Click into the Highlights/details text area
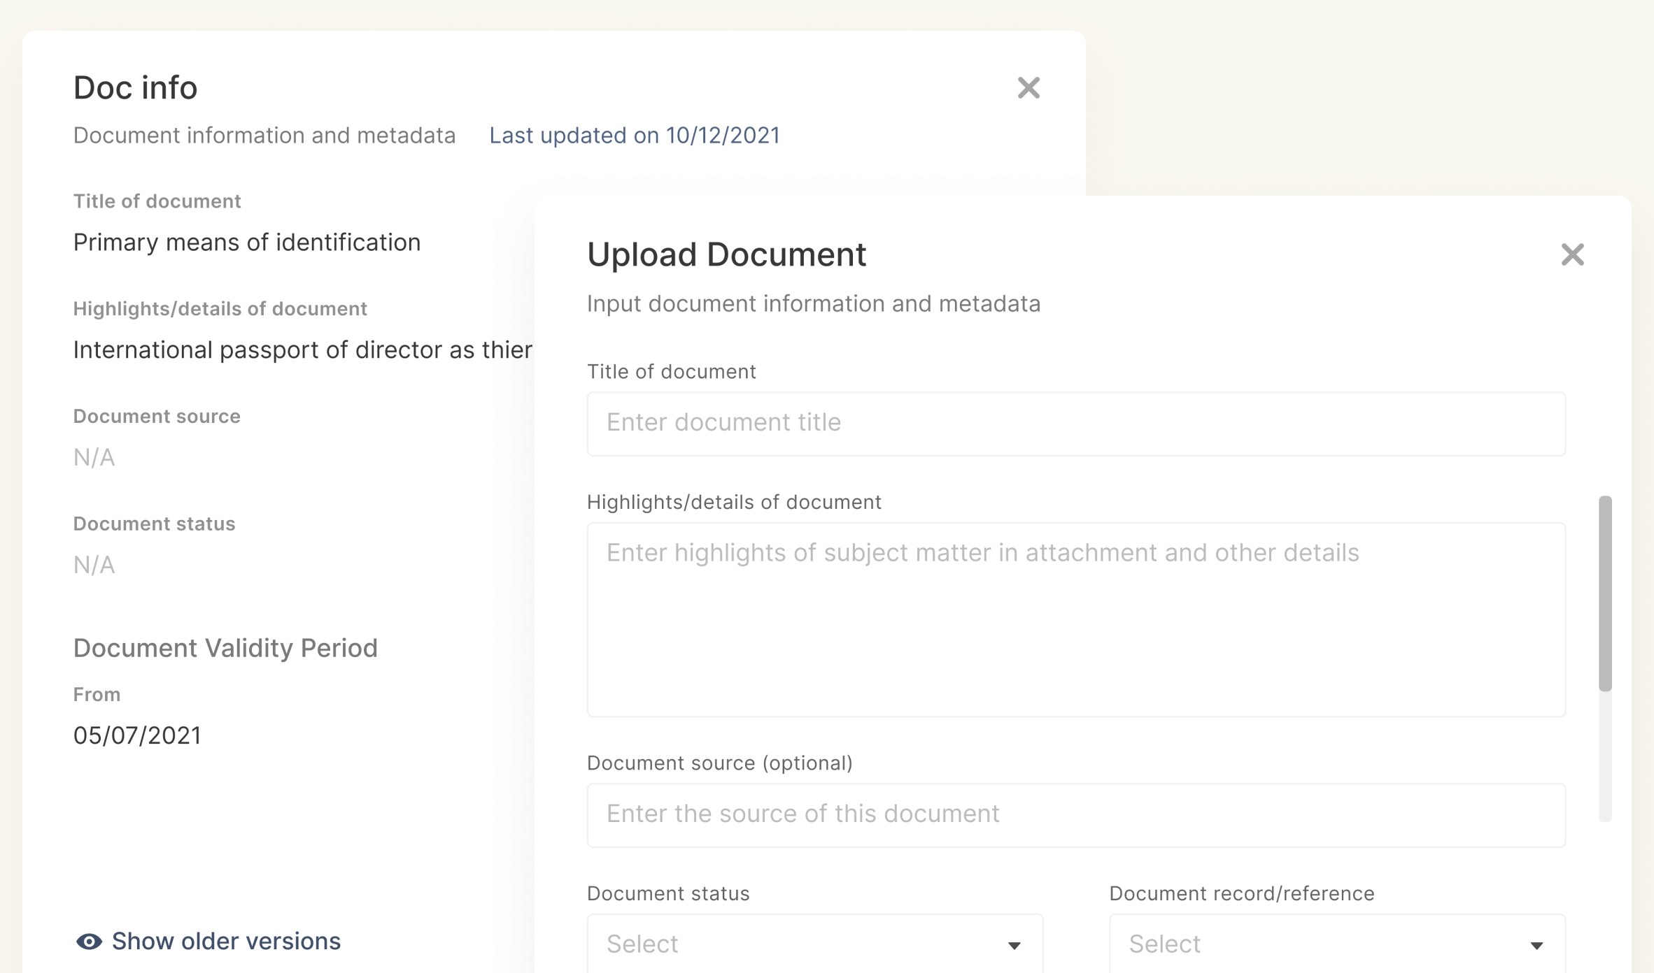1654x973 pixels. click(x=1075, y=619)
